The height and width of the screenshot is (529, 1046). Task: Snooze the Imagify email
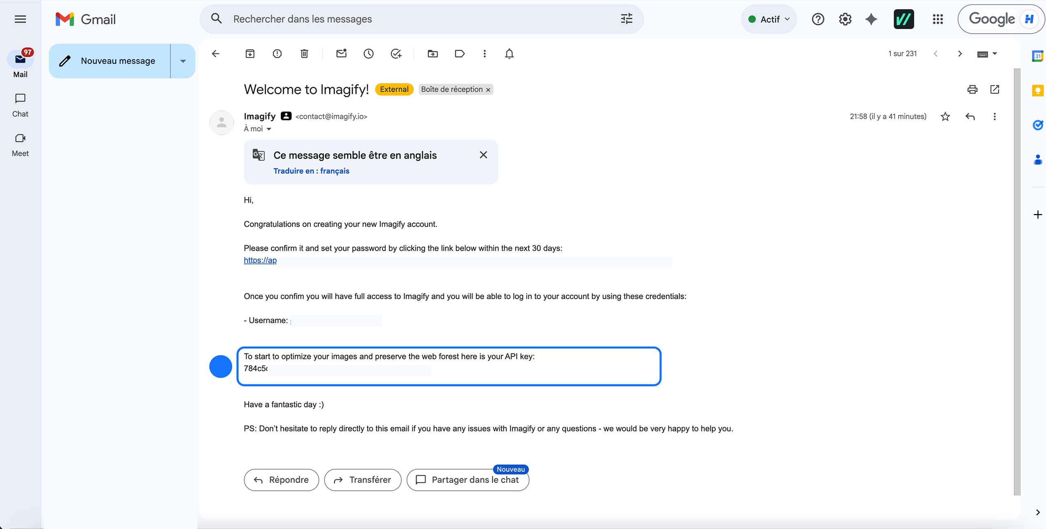click(368, 53)
